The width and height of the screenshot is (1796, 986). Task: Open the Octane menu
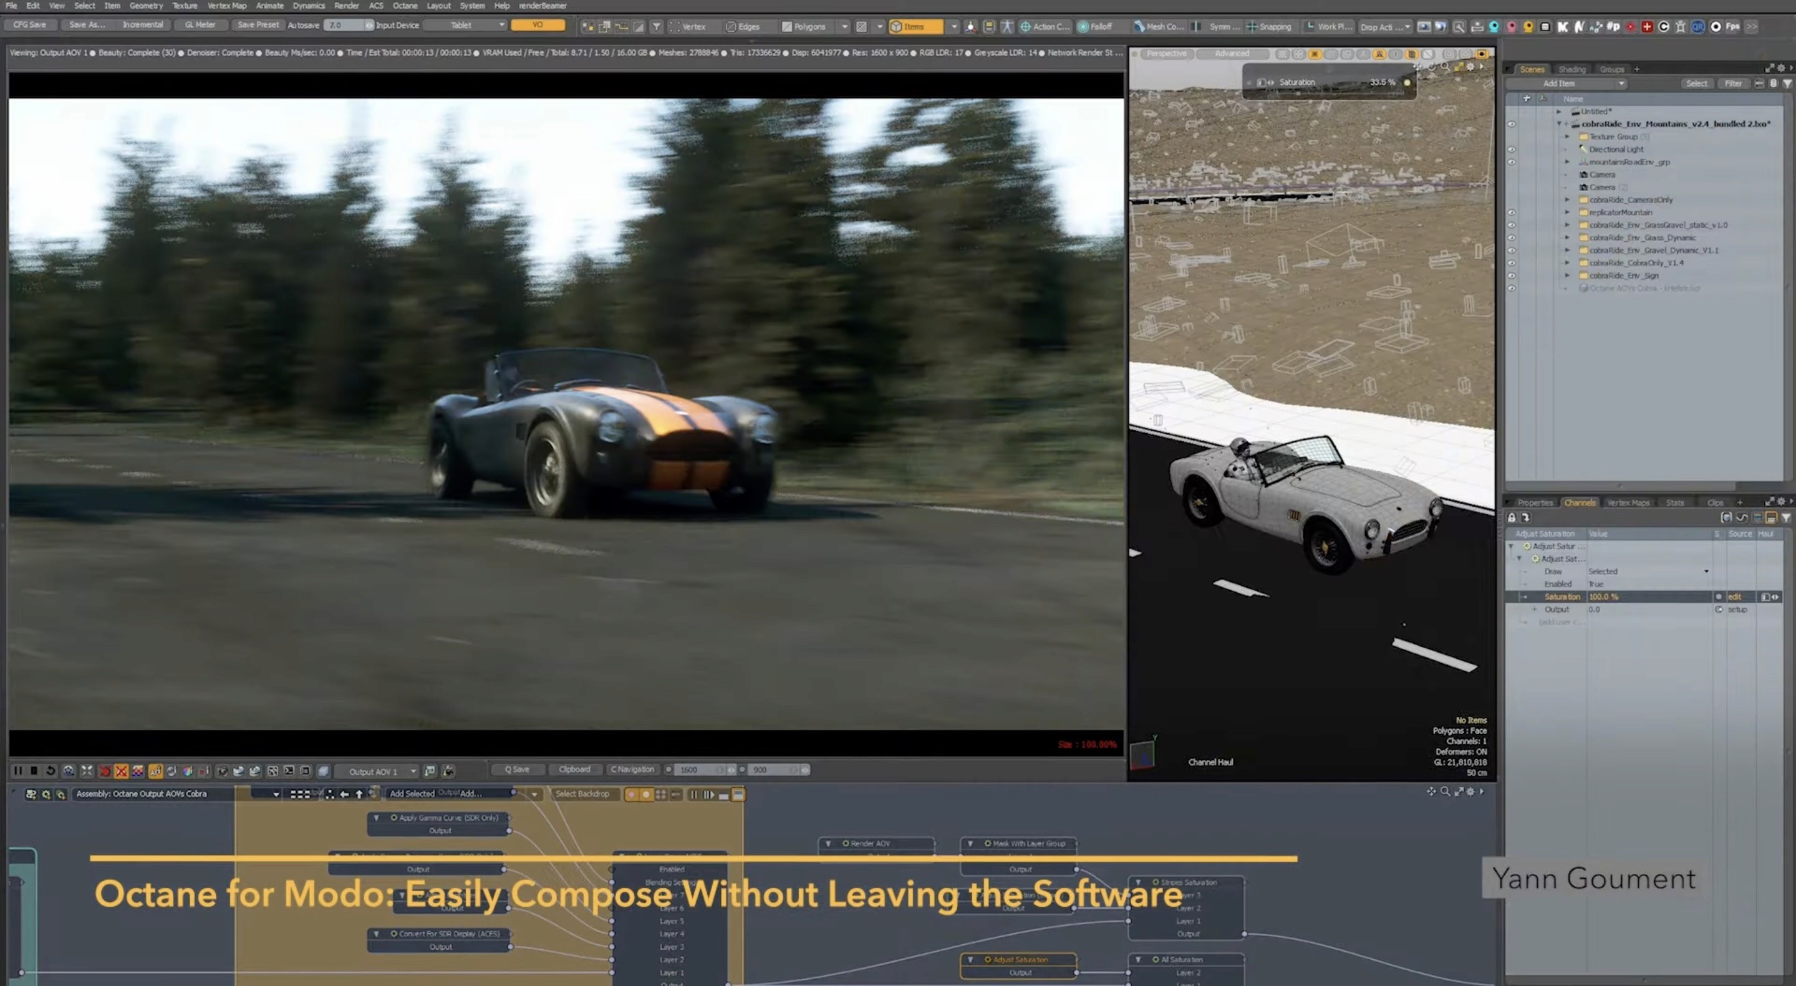(x=404, y=6)
